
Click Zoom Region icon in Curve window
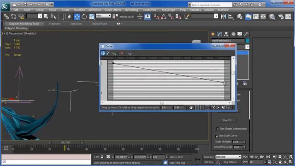pos(229,107)
